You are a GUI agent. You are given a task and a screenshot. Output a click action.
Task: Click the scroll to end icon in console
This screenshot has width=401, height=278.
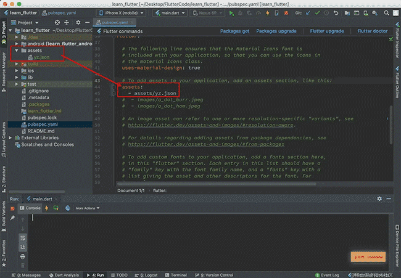pos(23,247)
